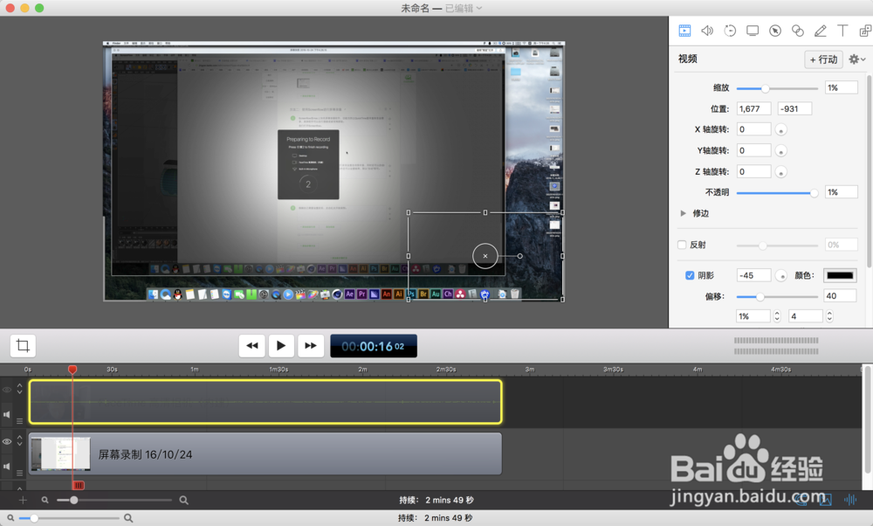Click the stepper beside the field showing 4
The image size is (873, 526).
pos(829,316)
